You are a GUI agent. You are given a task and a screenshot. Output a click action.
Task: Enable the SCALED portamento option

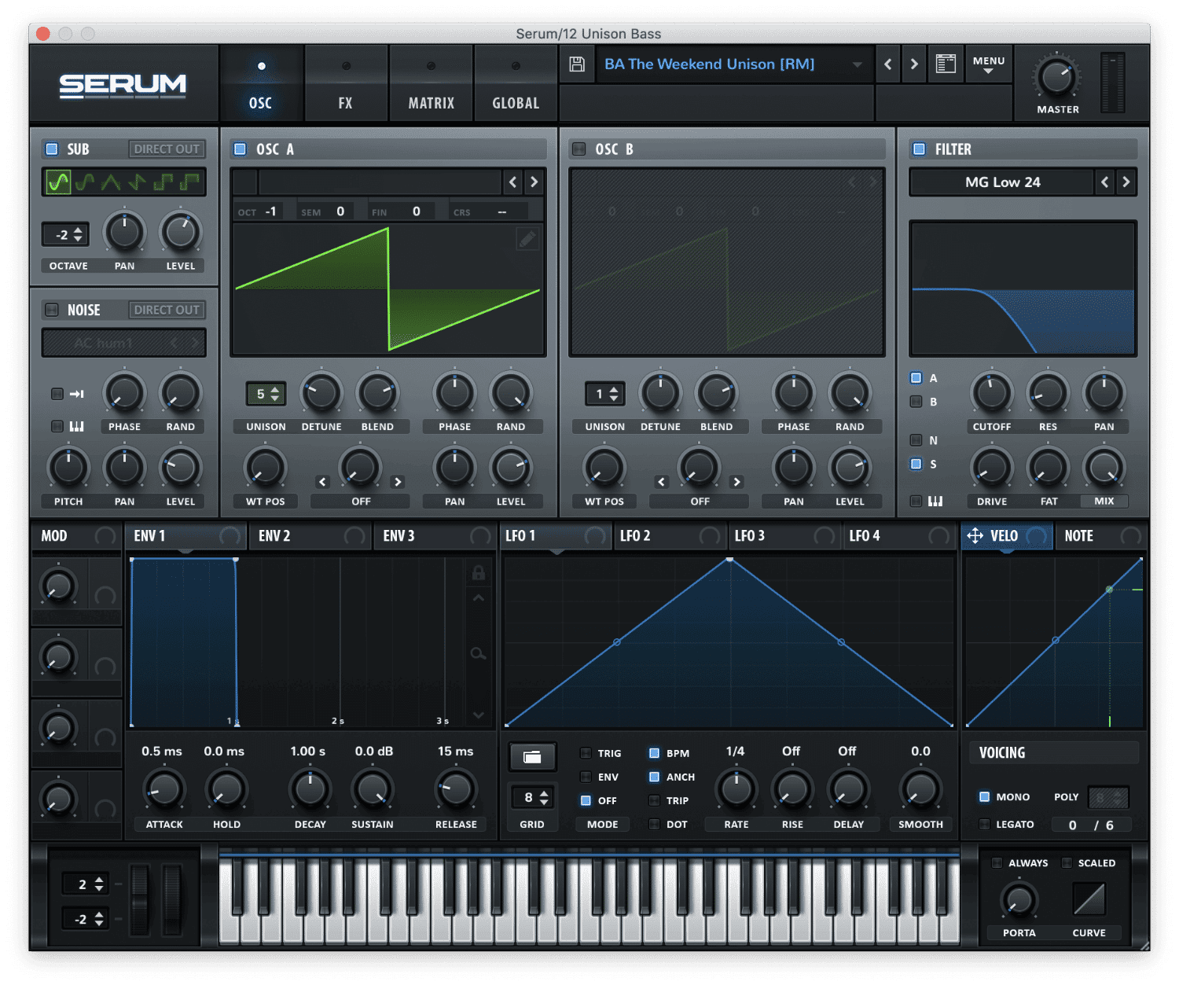pos(1067,862)
